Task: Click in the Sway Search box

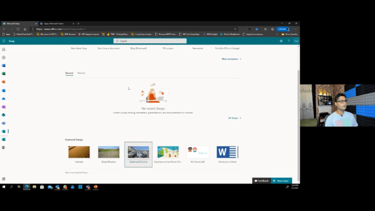Action: coord(150,41)
